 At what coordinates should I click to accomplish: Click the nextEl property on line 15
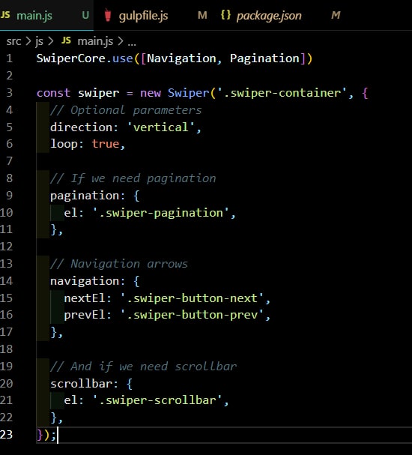pyautogui.click(x=85, y=298)
